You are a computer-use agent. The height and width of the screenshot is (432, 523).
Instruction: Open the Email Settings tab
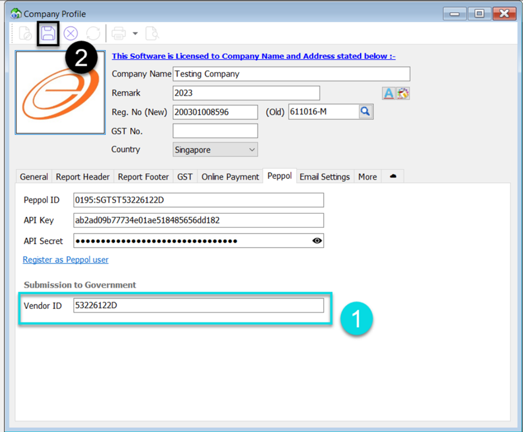tap(324, 176)
